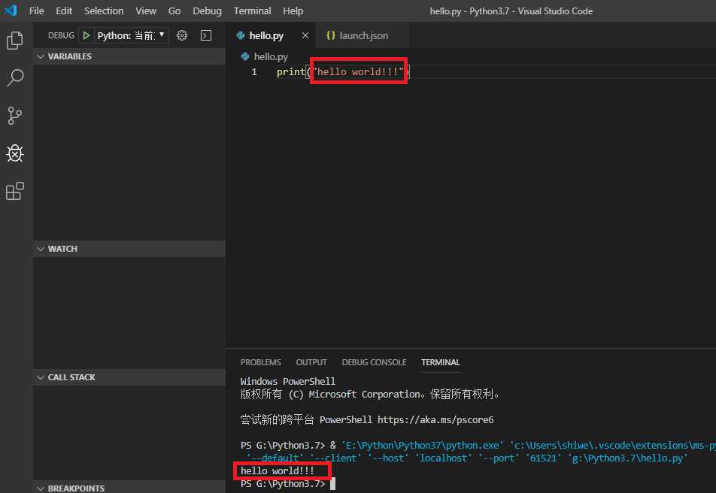Open the Edit menu

pos(64,11)
